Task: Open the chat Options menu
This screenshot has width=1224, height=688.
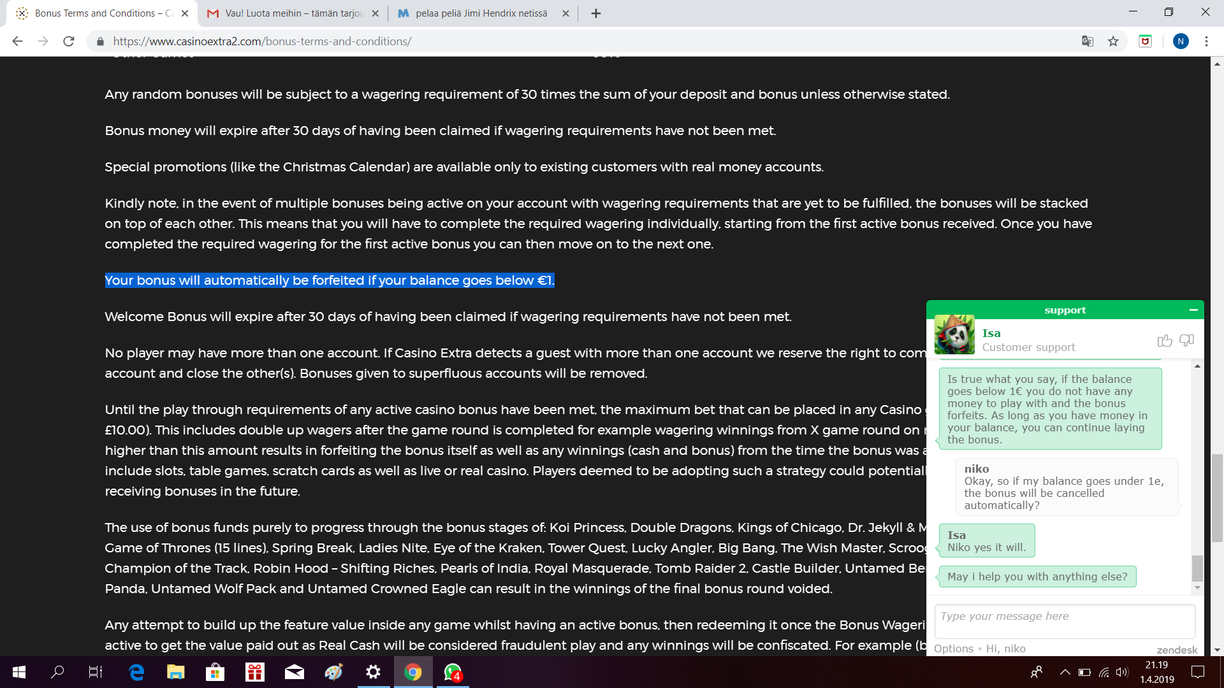Action: [x=954, y=649]
